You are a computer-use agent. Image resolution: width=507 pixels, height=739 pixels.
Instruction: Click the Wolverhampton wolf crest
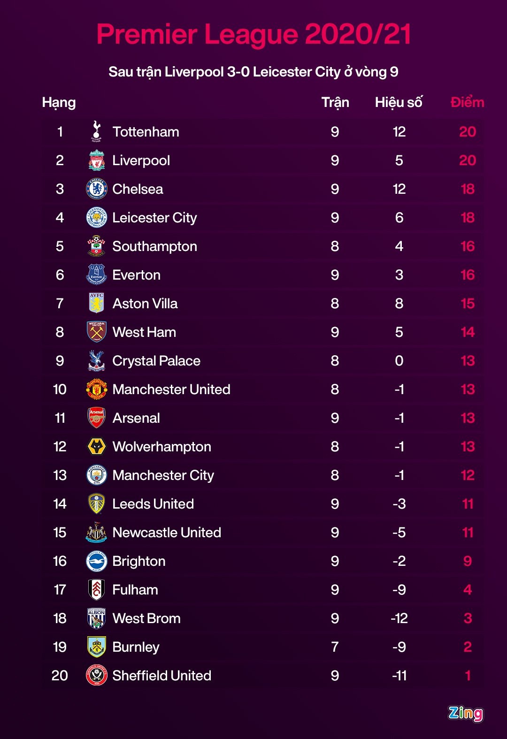pyautogui.click(x=97, y=447)
